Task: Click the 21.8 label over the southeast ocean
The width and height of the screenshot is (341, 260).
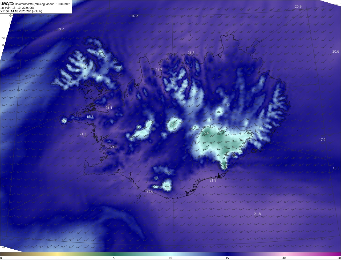Action: click(257, 214)
